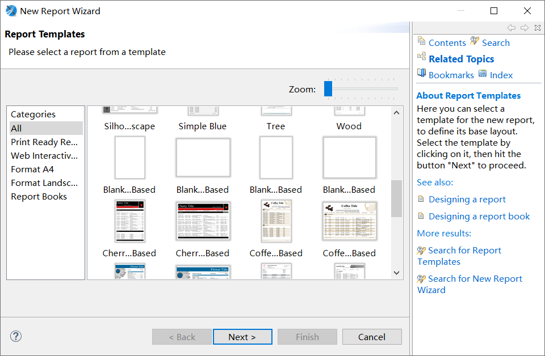Image resolution: width=545 pixels, height=356 pixels.
Task: Select the Print Ready Reports category
Action: click(x=44, y=142)
